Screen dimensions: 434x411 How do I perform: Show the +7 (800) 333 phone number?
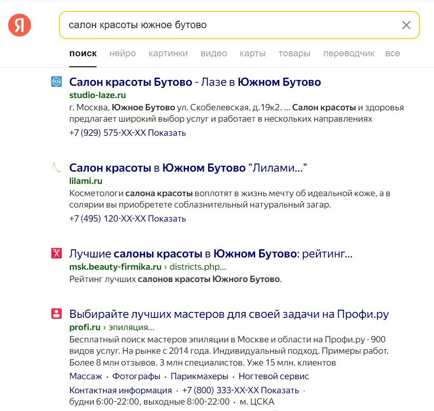pyautogui.click(x=241, y=390)
